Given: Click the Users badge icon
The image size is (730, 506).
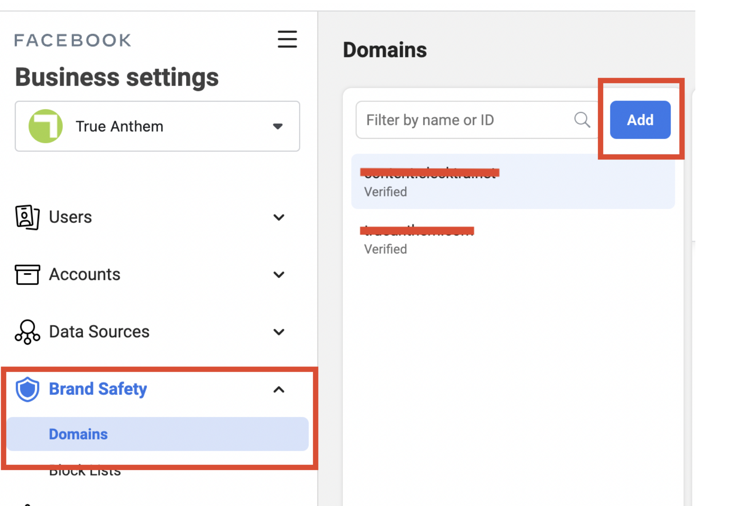Looking at the screenshot, I should click(27, 217).
